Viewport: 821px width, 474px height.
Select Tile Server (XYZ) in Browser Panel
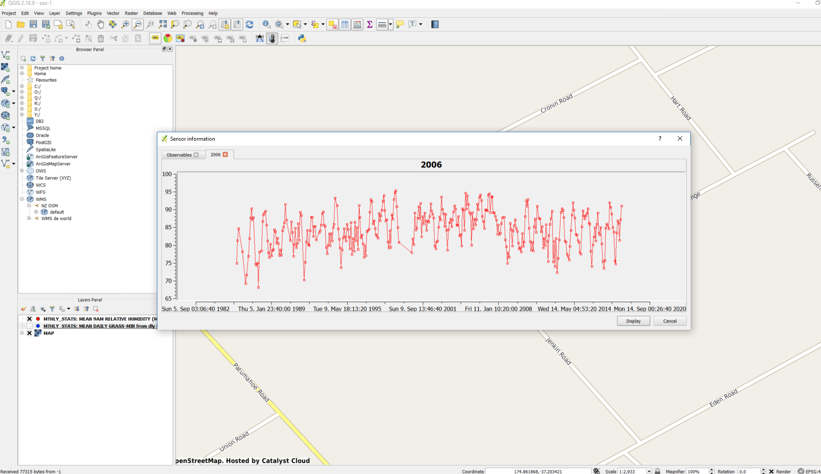[x=53, y=178]
